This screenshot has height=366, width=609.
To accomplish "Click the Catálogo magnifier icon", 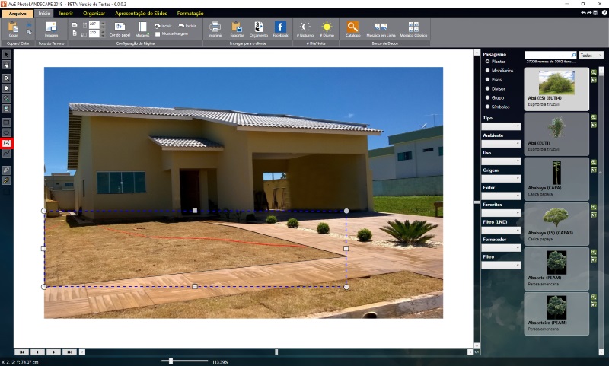I will tap(352, 27).
